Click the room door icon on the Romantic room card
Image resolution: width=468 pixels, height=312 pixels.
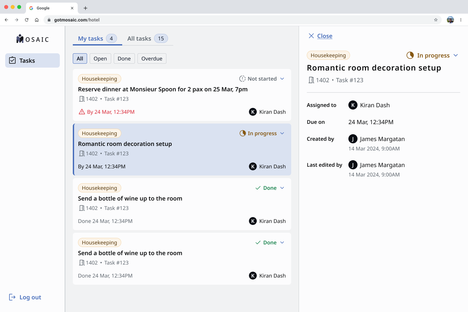click(x=82, y=153)
